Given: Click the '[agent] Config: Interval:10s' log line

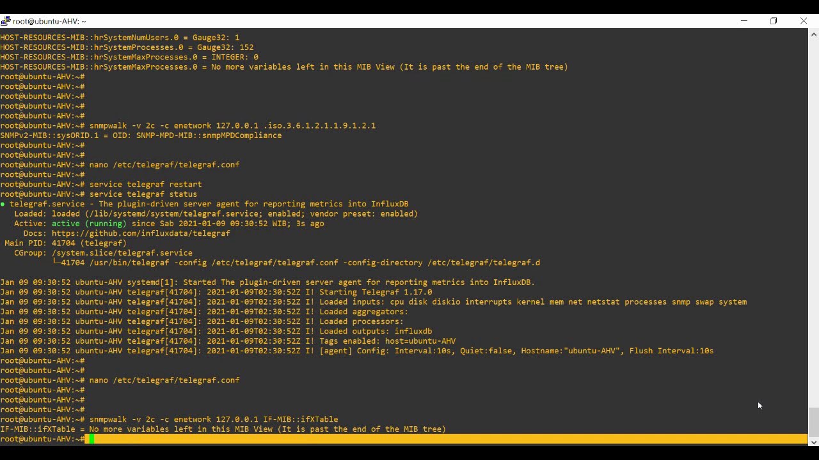Looking at the screenshot, I should pos(357,351).
